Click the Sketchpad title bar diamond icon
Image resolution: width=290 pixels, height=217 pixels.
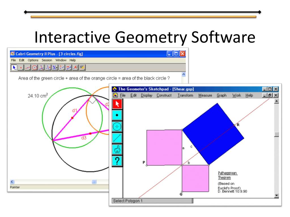115,89
